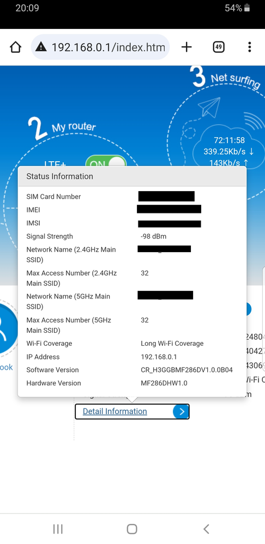Screen dimensions: 265x544
Task: Click the SIM Card Number label
Action: point(53,197)
